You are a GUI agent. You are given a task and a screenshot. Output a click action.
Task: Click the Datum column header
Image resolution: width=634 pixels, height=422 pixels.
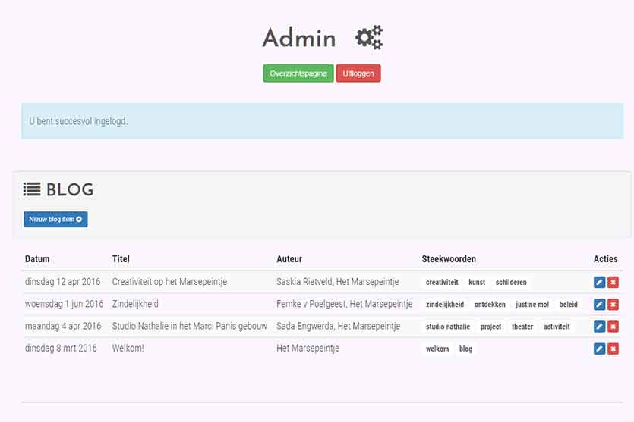pos(37,259)
